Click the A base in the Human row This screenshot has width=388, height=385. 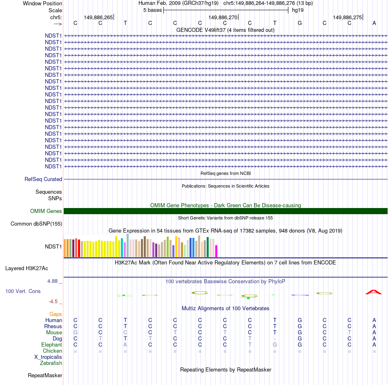[x=374, y=320]
